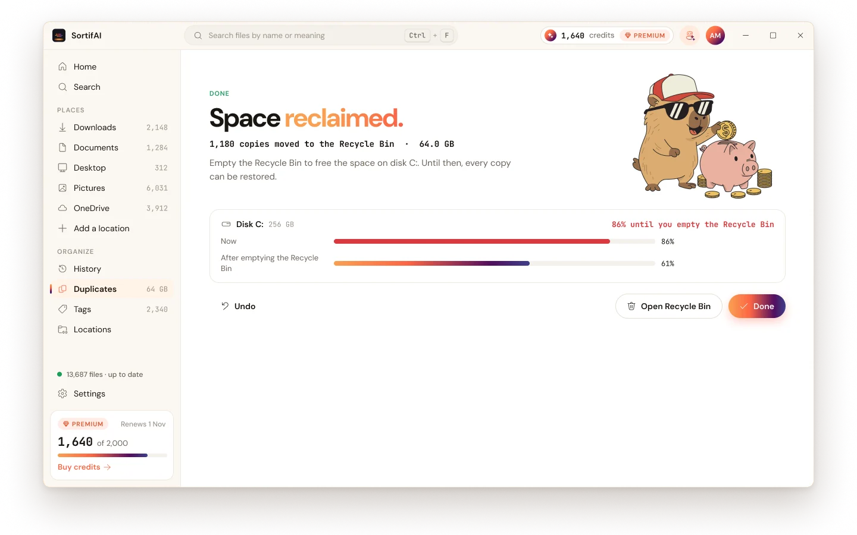Open the AM profile avatar
The image size is (857, 535).
(715, 36)
